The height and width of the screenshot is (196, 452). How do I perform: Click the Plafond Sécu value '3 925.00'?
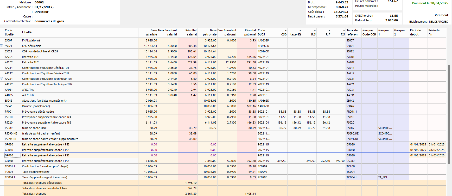click(x=392, y=20)
